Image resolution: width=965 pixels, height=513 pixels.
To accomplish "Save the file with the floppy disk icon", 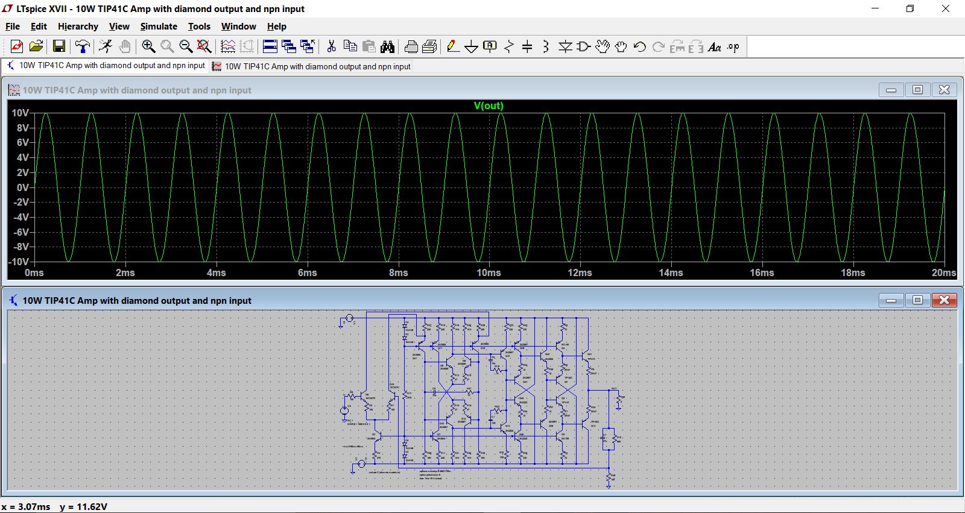I will [x=59, y=46].
